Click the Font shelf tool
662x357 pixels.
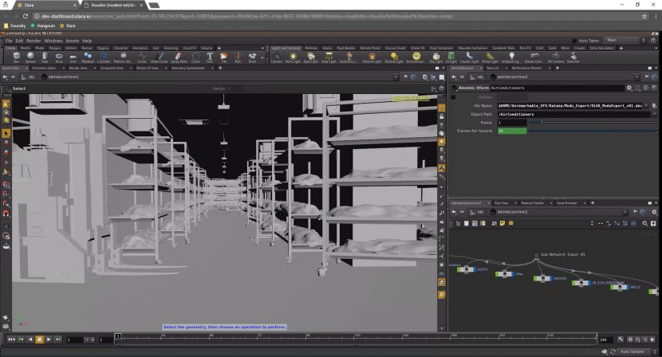(x=210, y=57)
